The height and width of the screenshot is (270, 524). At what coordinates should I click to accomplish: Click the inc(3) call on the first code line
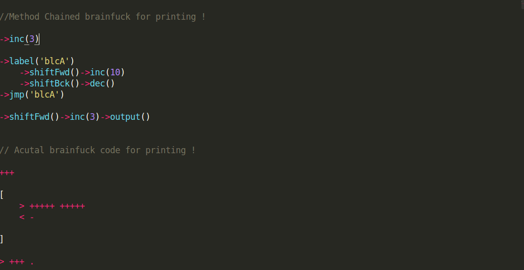tap(24, 39)
